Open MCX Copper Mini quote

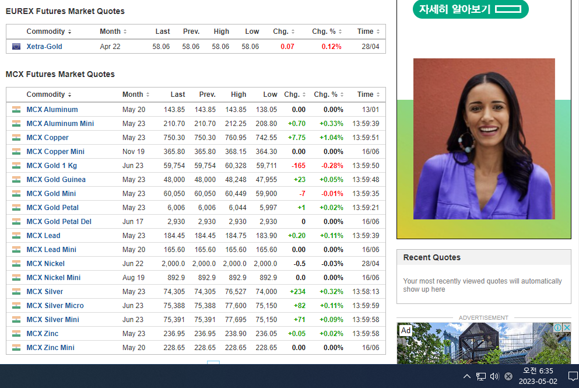55,152
